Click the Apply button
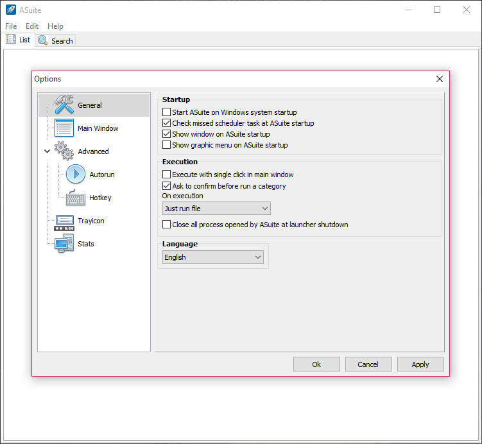482x444 pixels. tap(420, 364)
